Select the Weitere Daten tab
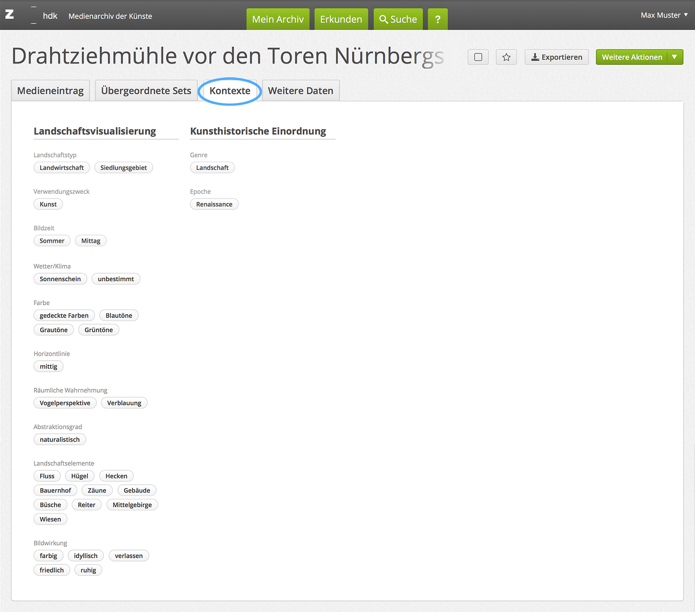 pyautogui.click(x=300, y=91)
